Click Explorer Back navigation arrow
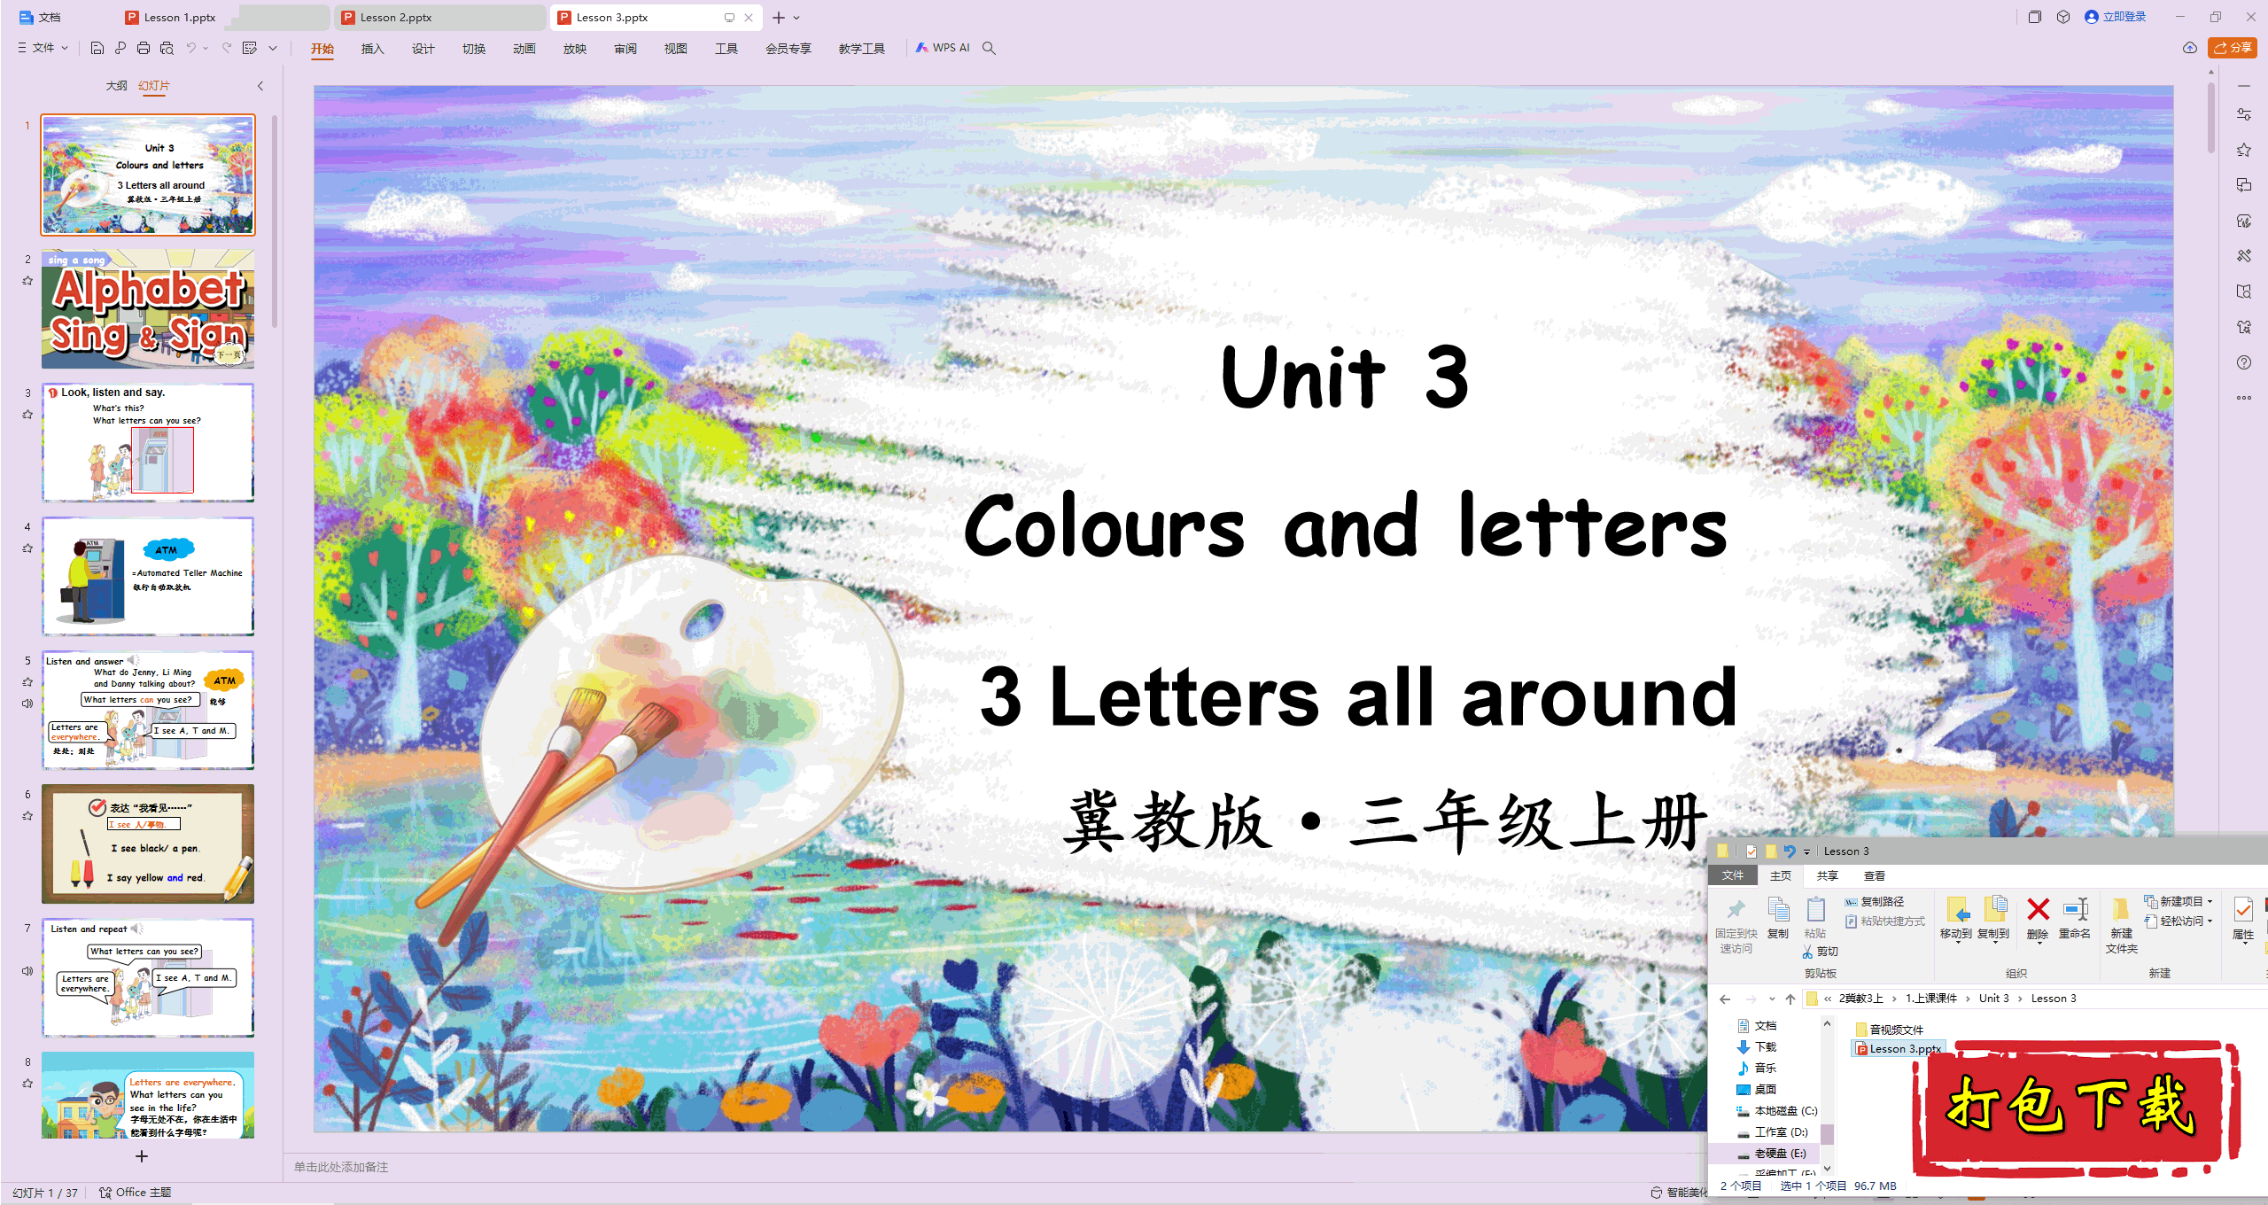The height and width of the screenshot is (1205, 2268). click(1725, 999)
